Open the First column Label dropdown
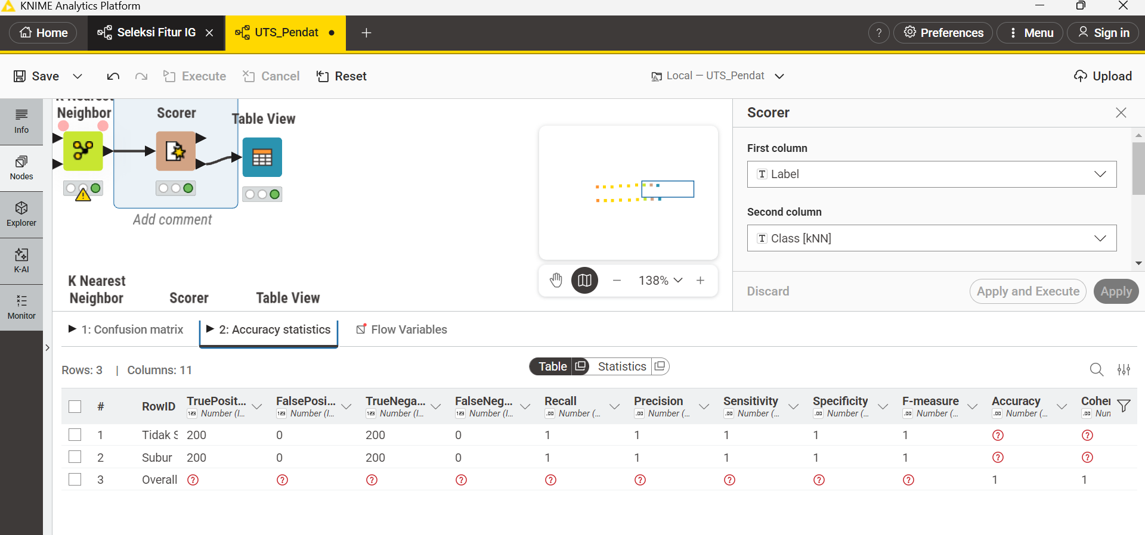 coord(932,174)
